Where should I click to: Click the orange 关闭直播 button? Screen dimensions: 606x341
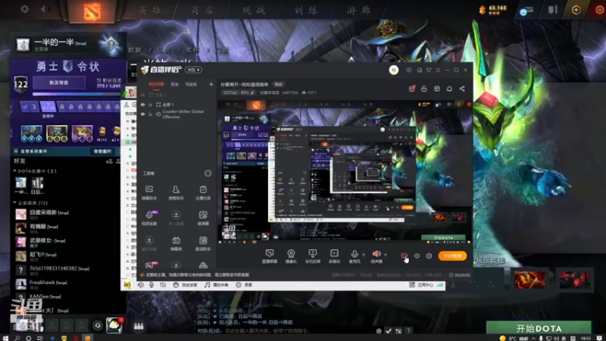click(452, 256)
